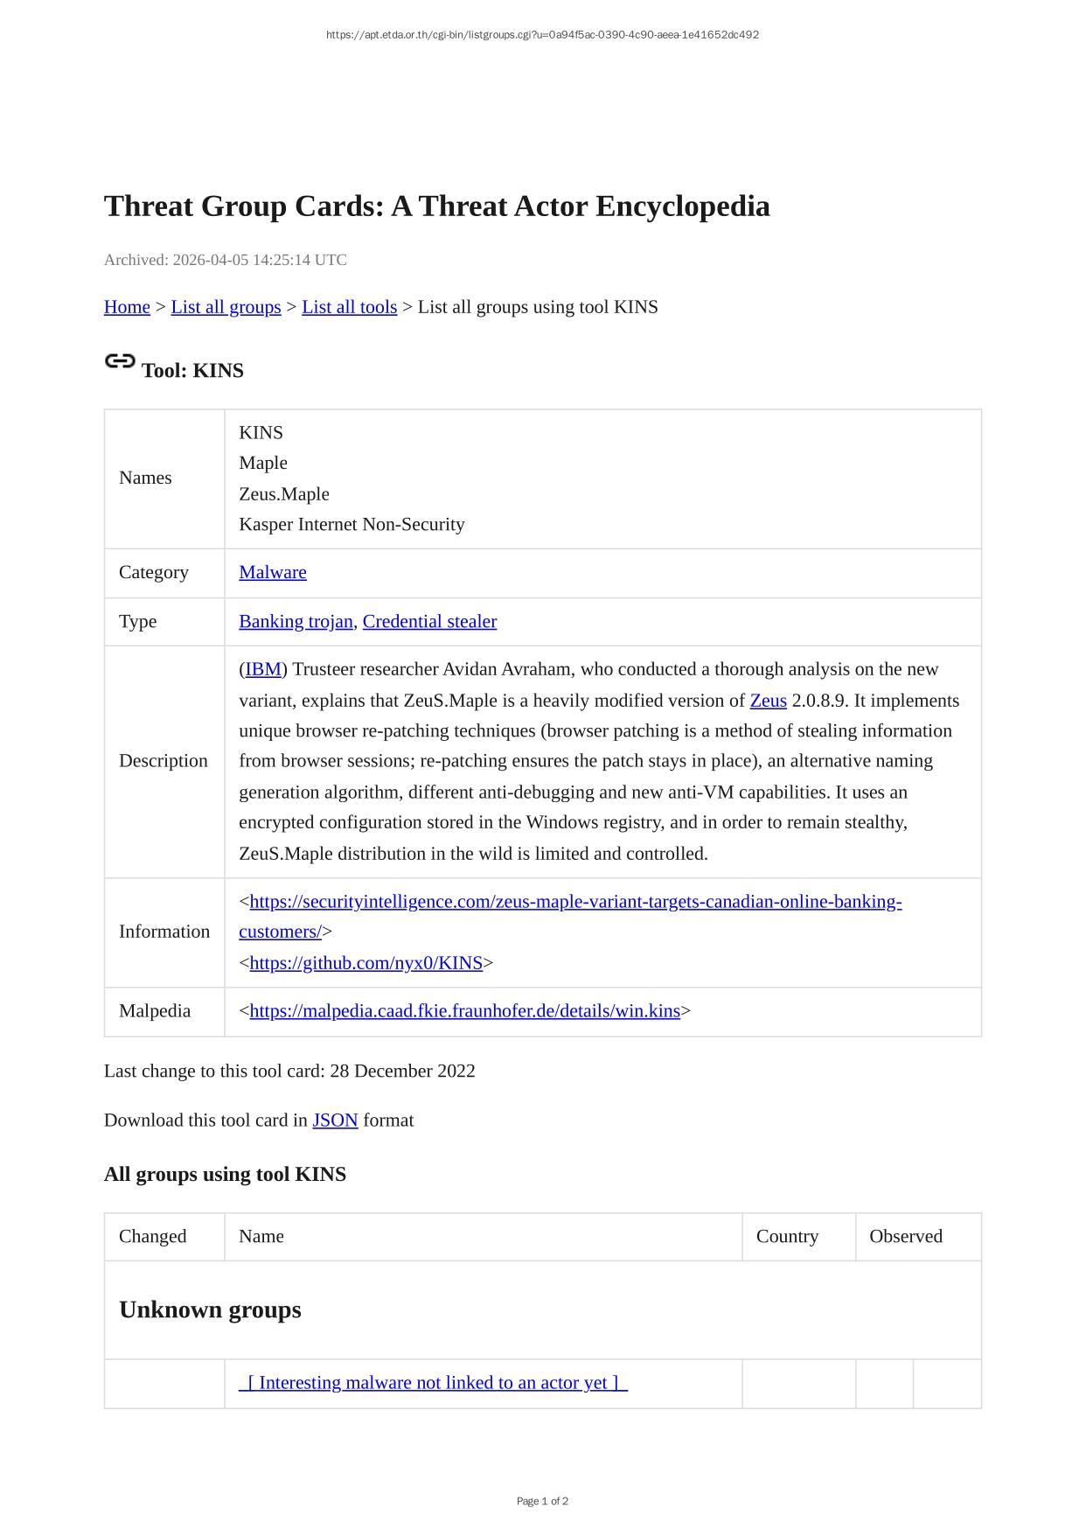
Task: Download the tool card via JSON link
Action: (x=335, y=1121)
